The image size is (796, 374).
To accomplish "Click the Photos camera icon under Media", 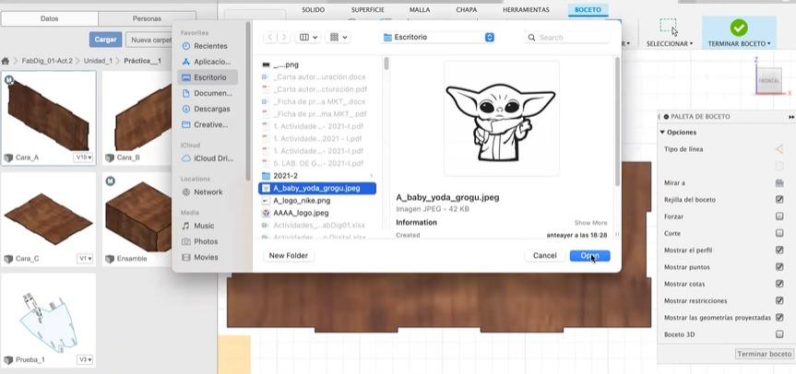I will coord(185,241).
